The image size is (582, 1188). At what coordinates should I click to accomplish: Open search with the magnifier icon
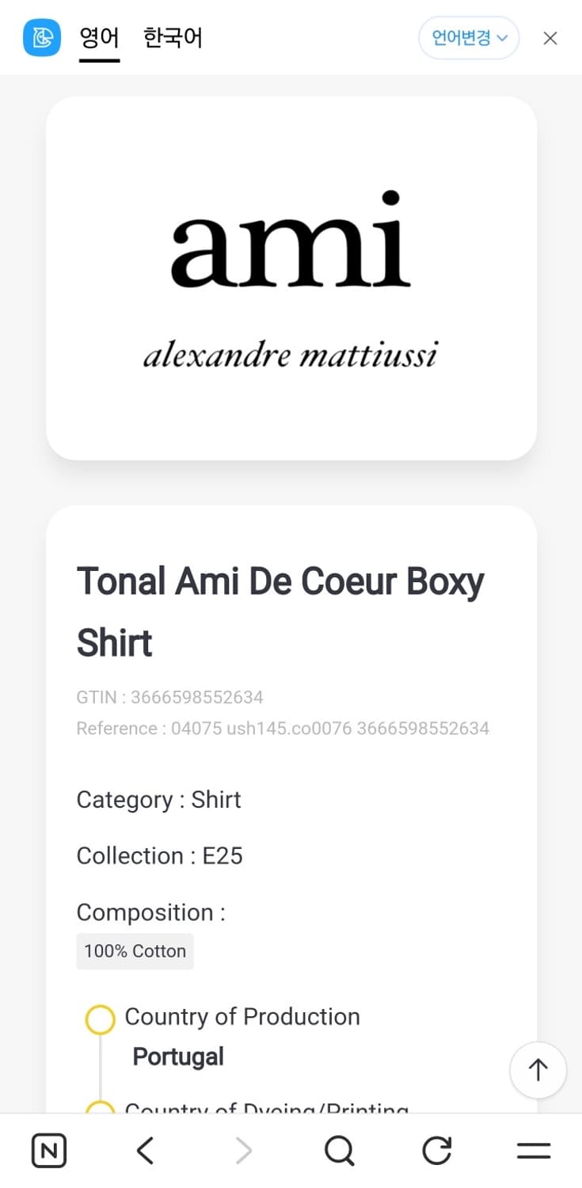tap(340, 1151)
